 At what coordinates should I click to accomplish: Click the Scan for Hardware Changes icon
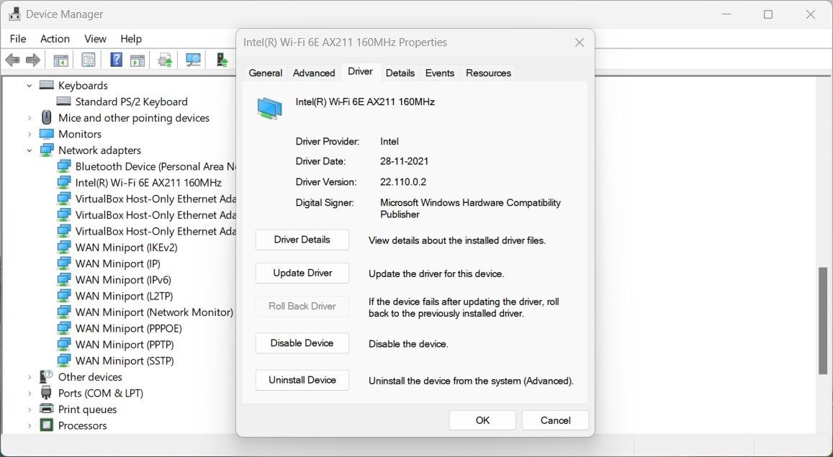tap(192, 60)
